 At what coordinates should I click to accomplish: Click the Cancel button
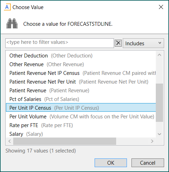pyautogui.click(x=148, y=163)
